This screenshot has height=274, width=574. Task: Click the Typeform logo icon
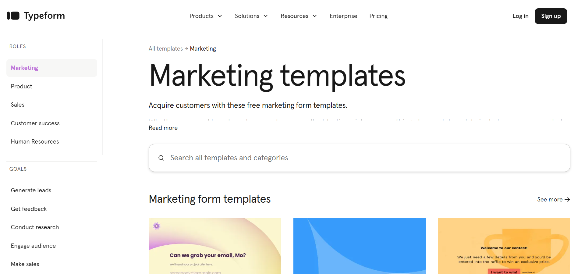coord(13,16)
